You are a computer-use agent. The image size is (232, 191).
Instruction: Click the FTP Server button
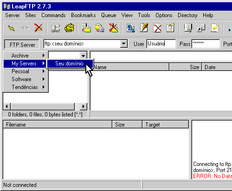coord(22,45)
